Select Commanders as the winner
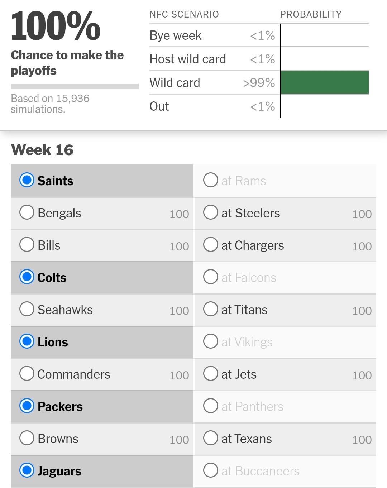Screen dimensions: 387x488 coord(27,374)
